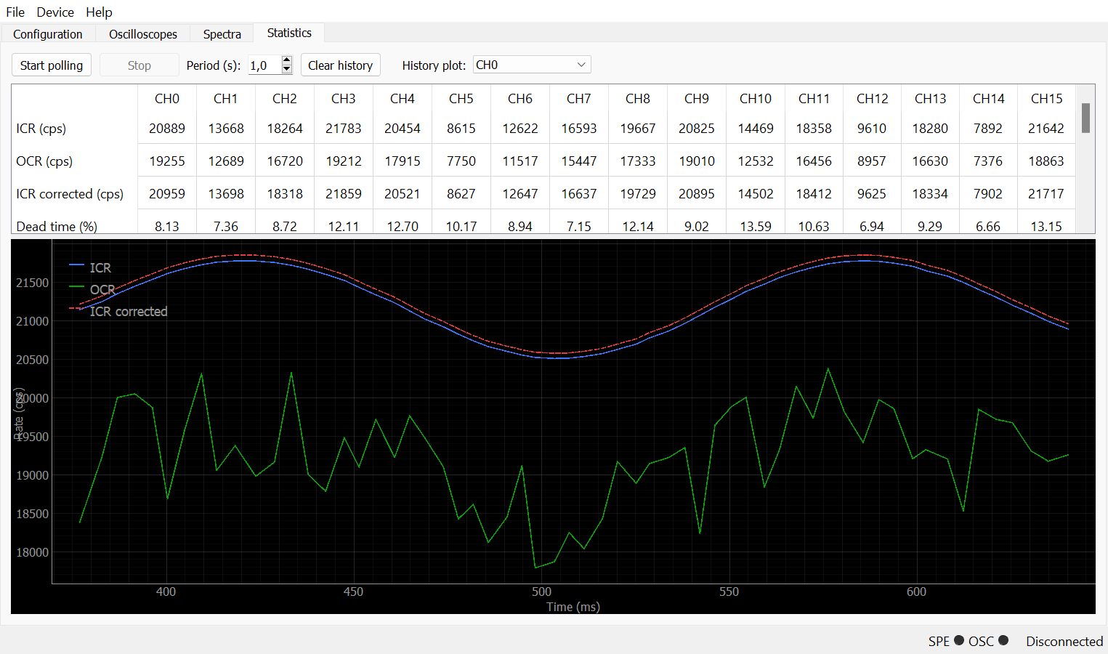The width and height of the screenshot is (1108, 654).
Task: Click the OSC status indicator dot
Action: click(x=1003, y=640)
